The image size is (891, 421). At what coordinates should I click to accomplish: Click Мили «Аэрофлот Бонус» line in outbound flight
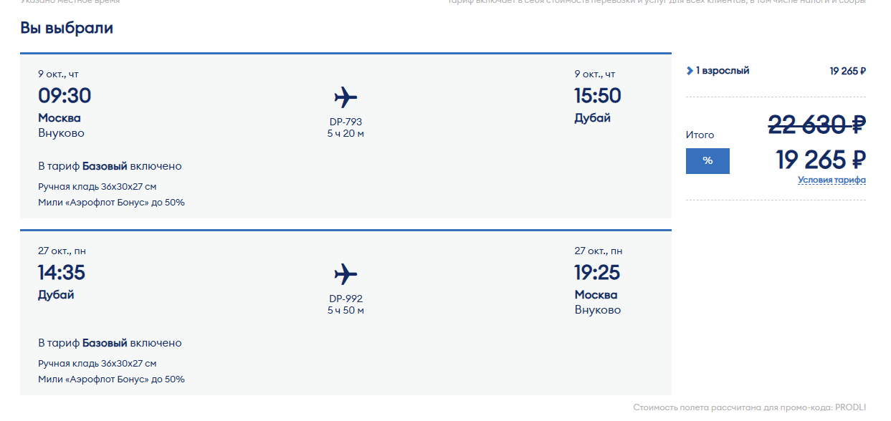111,203
